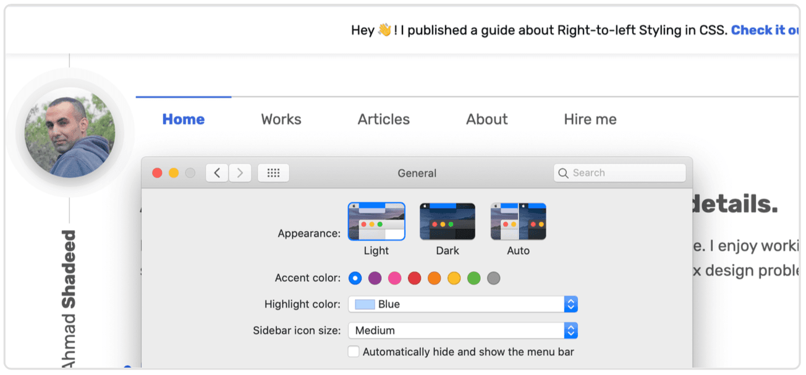Open the Highlight color dropdown

pyautogui.click(x=462, y=304)
